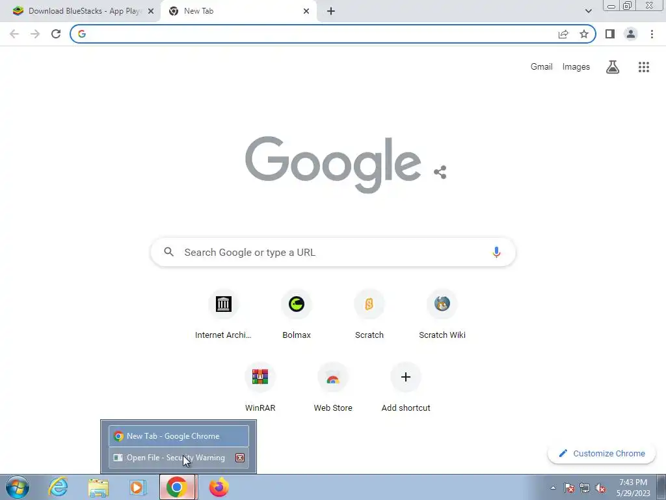
Task: Open Windows Explorer from the taskbar
Action: [99, 488]
